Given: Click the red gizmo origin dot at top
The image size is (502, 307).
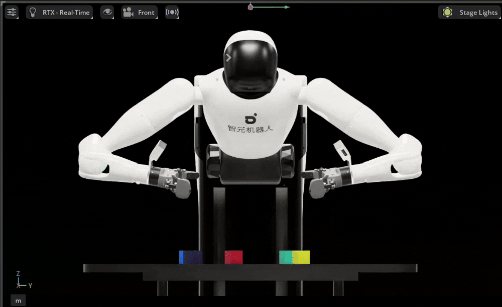Looking at the screenshot, I should coord(250,7).
